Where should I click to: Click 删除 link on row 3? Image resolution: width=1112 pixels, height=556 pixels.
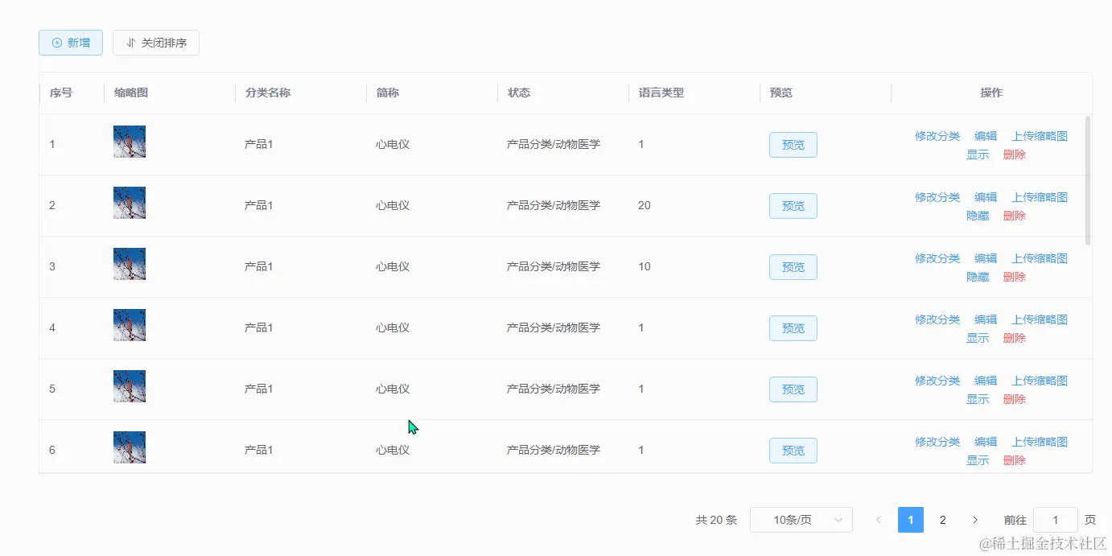[1014, 277]
